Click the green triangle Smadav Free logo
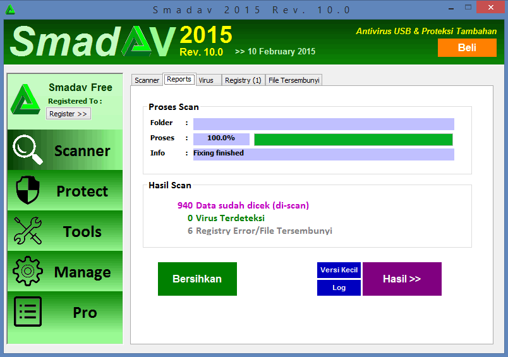The width and height of the screenshot is (508, 357). point(25,99)
